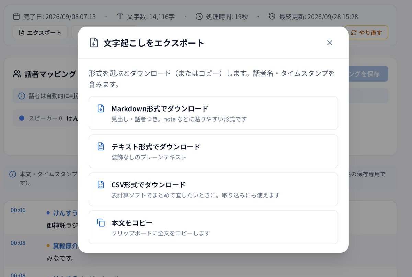Click 処理時間: 19秒 text
This screenshot has height=277, width=412.
pos(227,16)
